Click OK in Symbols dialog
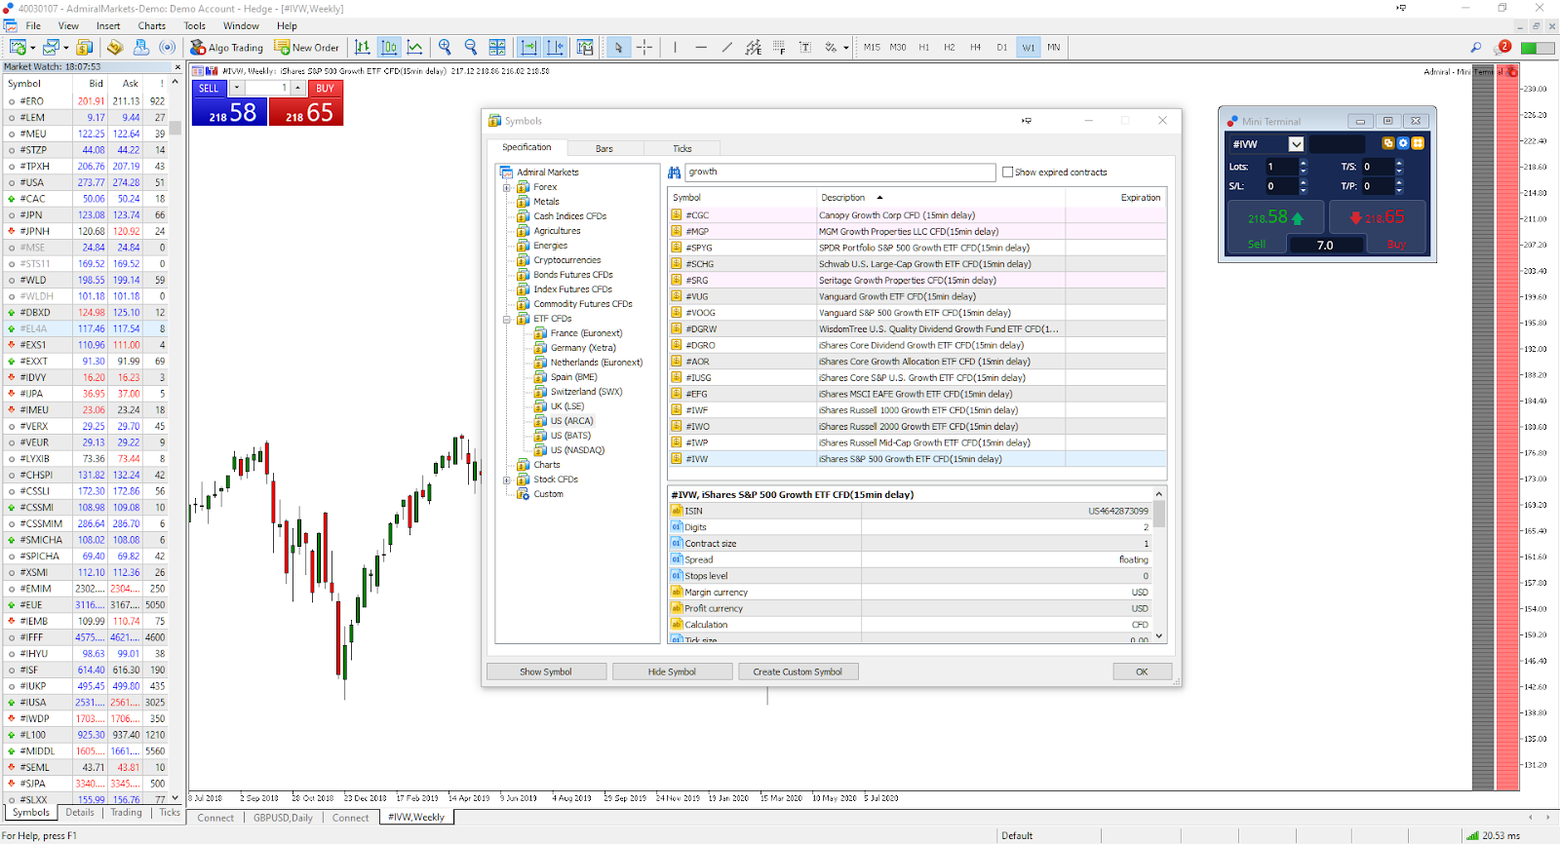 pos(1142,671)
